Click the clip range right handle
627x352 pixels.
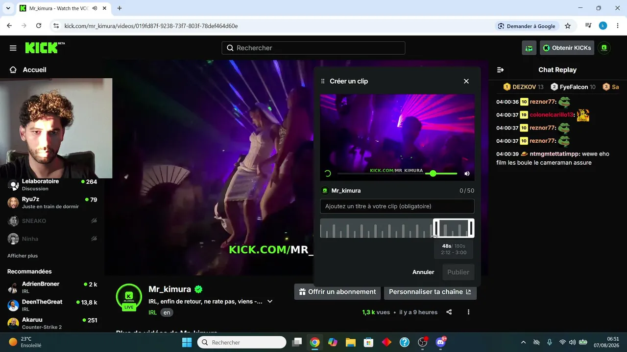click(x=471, y=228)
